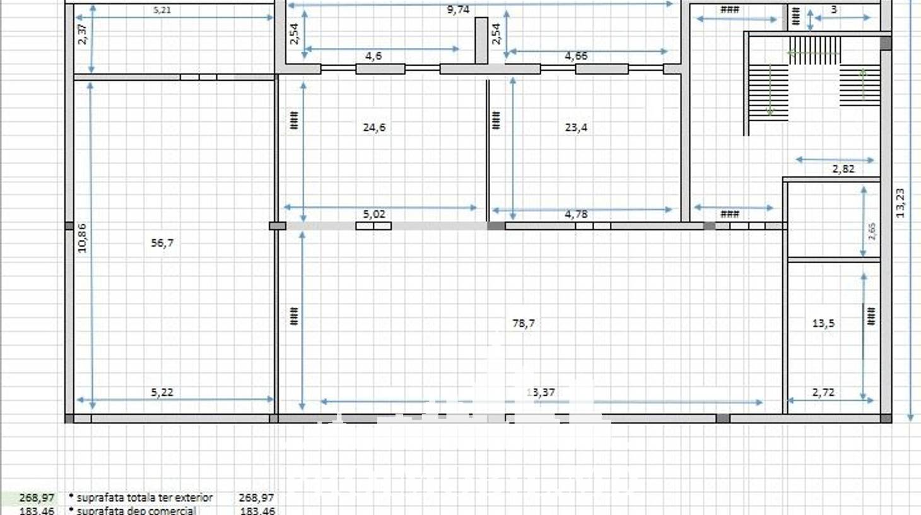Viewport: 921px width, 515px height.
Task: Click the 13,37 dimension label
Action: [541, 393]
